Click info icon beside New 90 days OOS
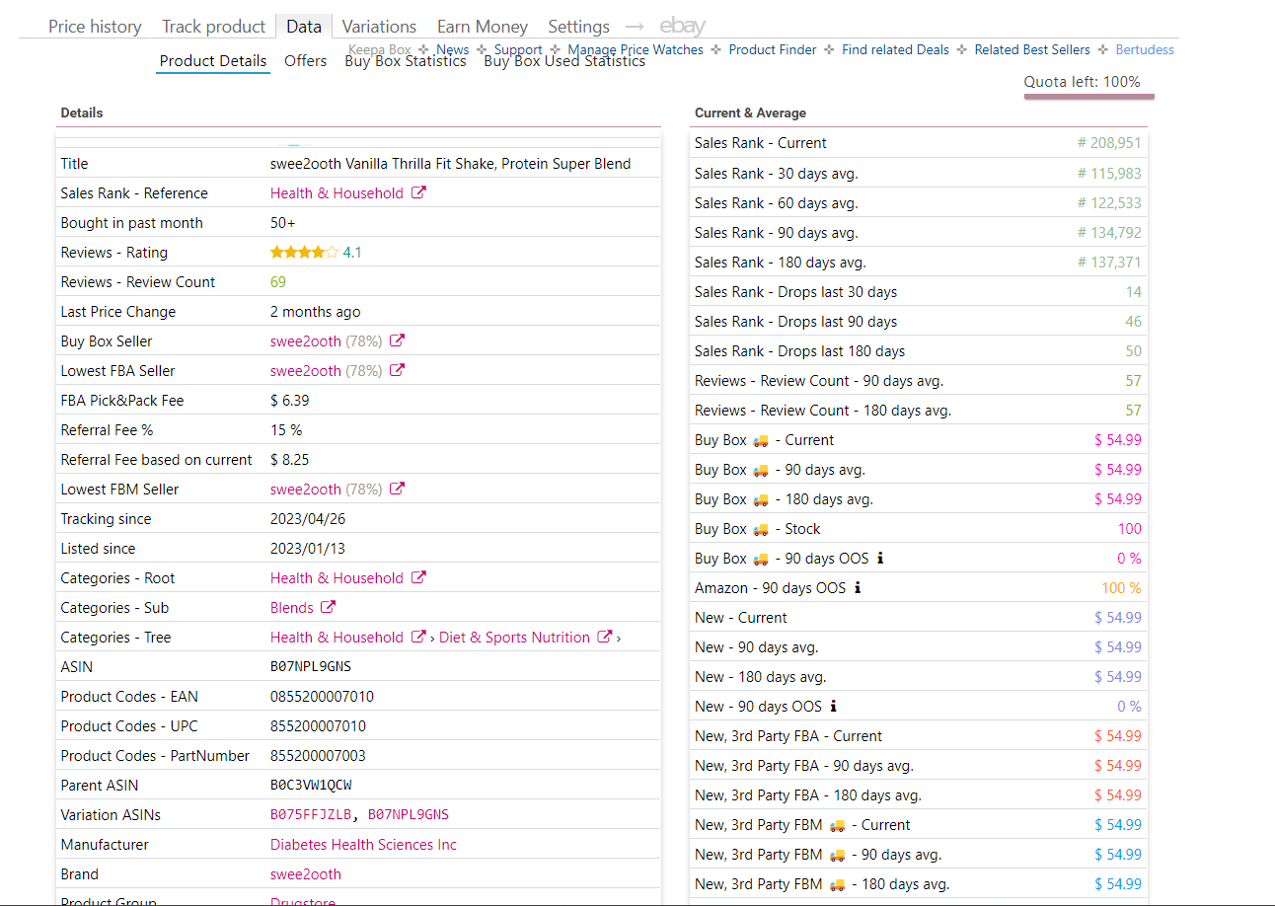Screen dimensions: 1275x906 (834, 706)
